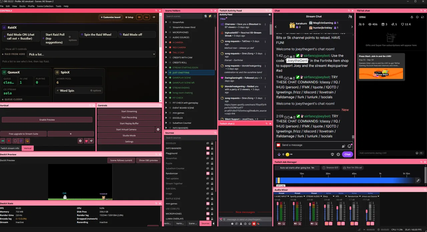This screenshot has width=427, height=232.
Task: Expand the StreamPals scene folder
Action: 166,22
